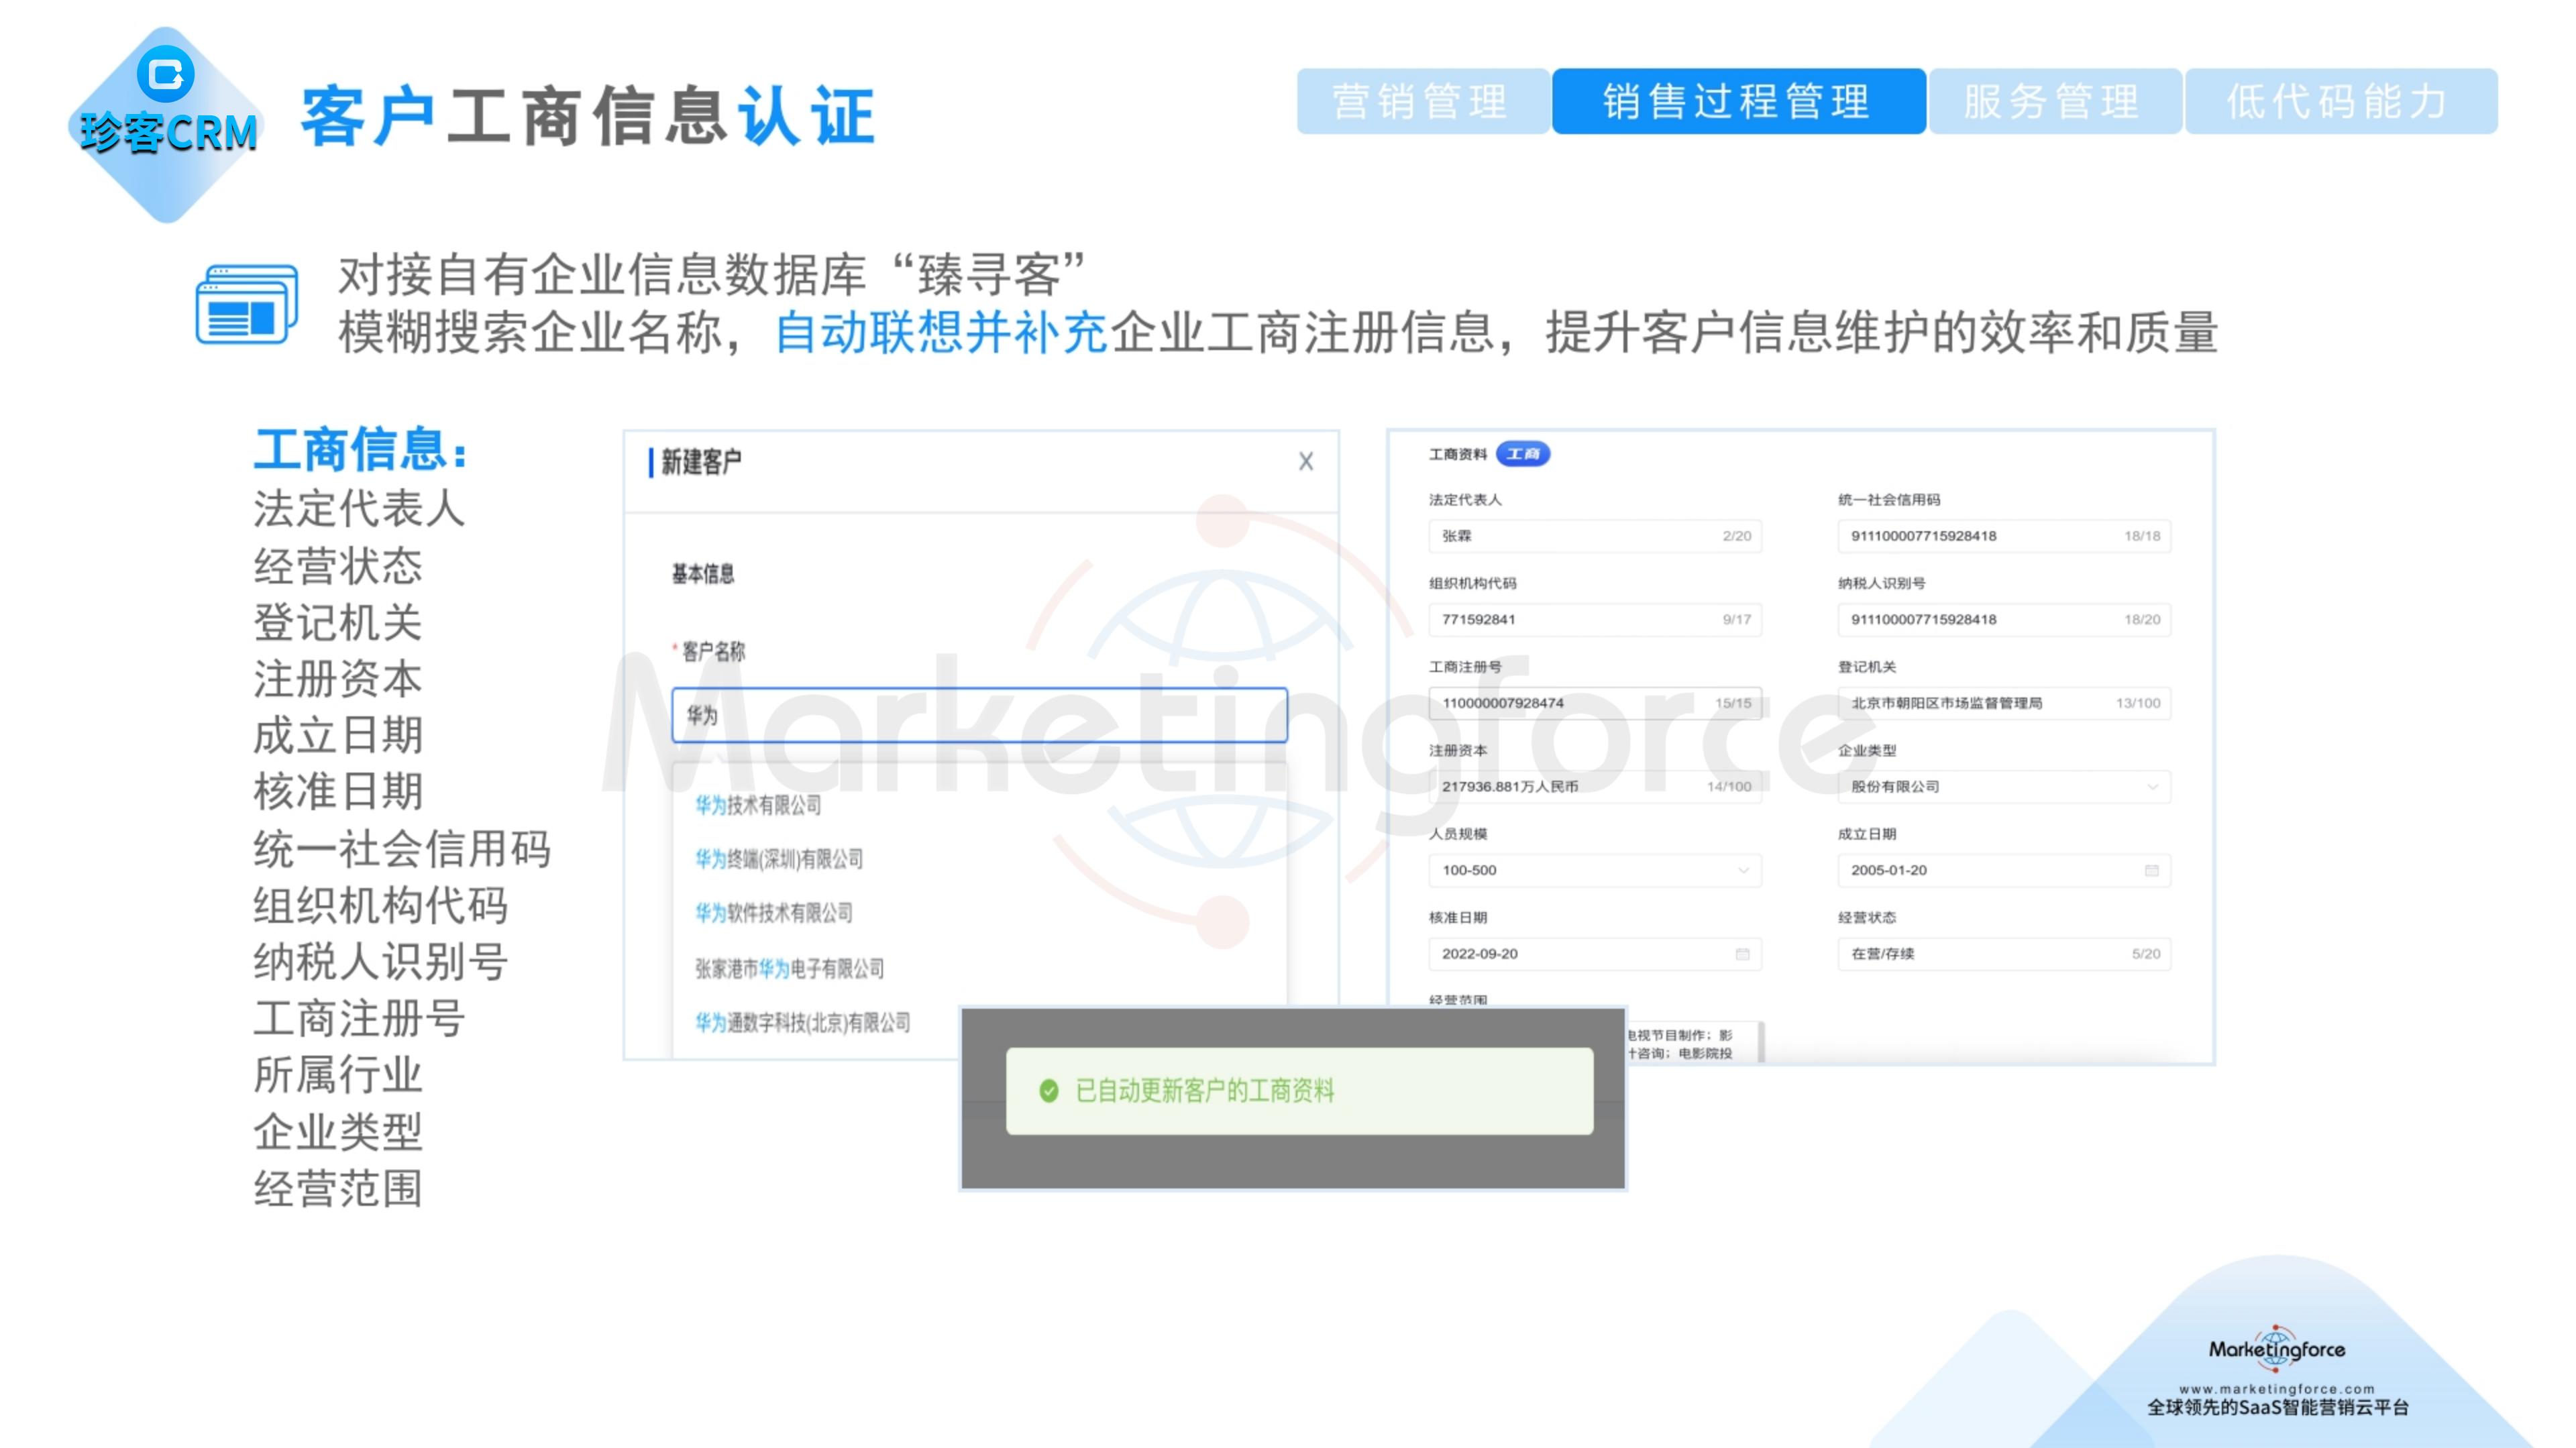Switch to the 服务管理 tab
Viewport: 2576px width, 1448px height.
[2053, 101]
